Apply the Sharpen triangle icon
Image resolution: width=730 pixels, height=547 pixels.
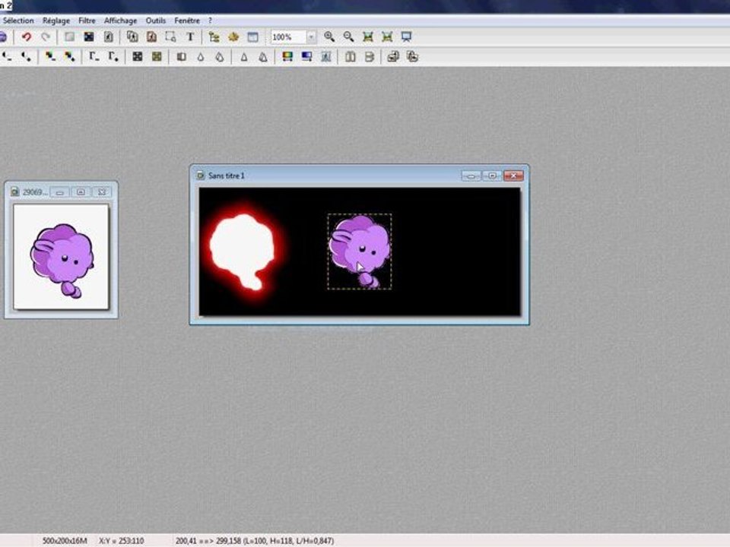pyautogui.click(x=244, y=57)
